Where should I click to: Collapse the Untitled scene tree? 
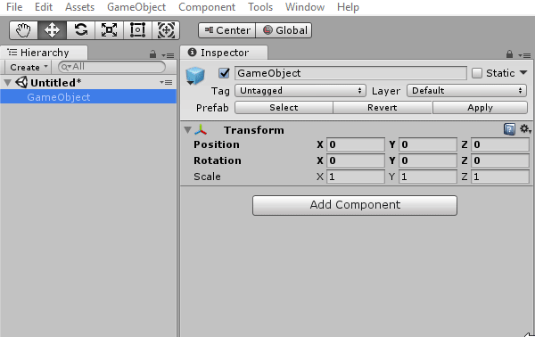tap(8, 83)
